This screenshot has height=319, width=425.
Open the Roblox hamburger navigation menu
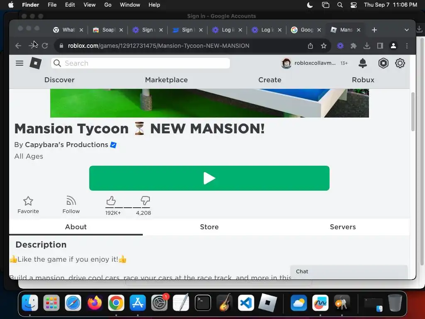[x=19, y=63]
